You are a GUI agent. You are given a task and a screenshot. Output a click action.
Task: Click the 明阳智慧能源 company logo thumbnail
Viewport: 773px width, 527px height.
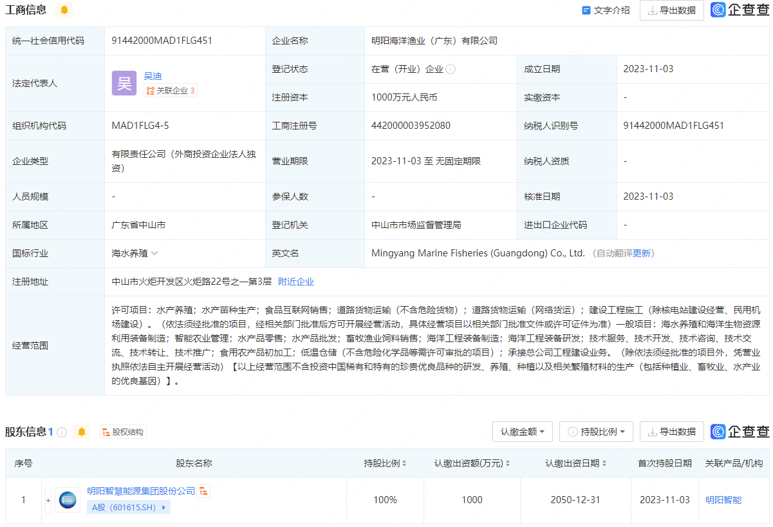point(68,500)
